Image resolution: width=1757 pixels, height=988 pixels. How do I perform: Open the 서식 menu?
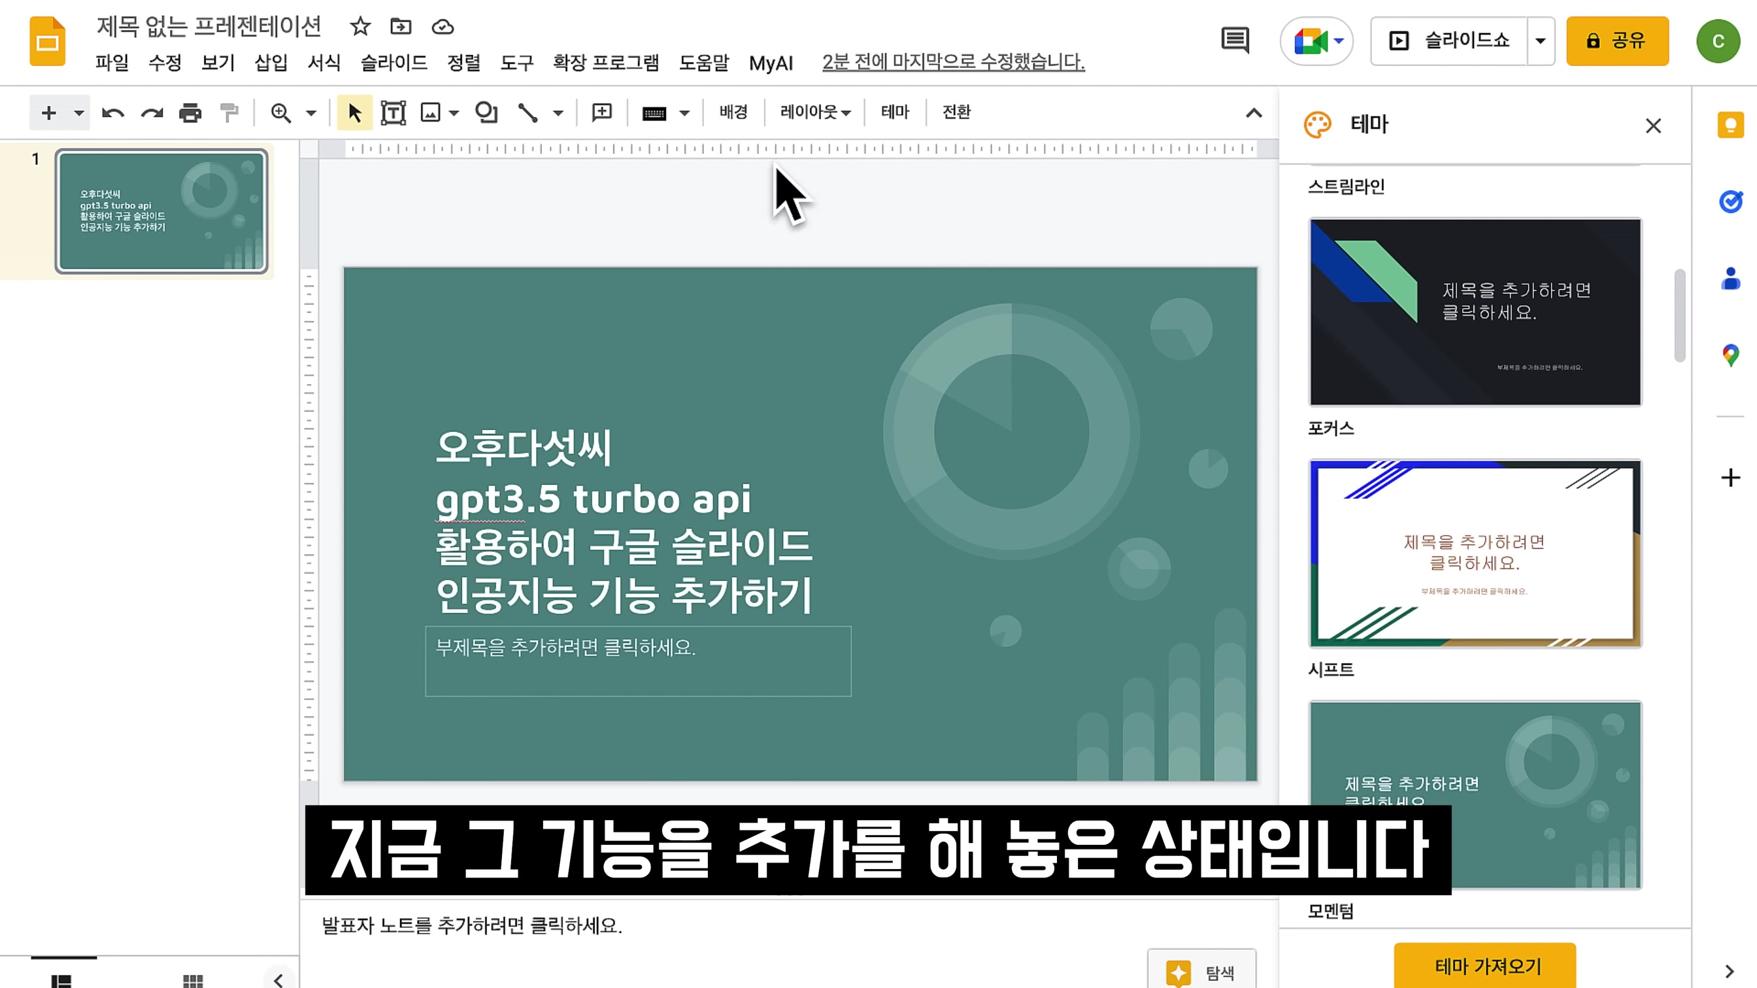(324, 63)
